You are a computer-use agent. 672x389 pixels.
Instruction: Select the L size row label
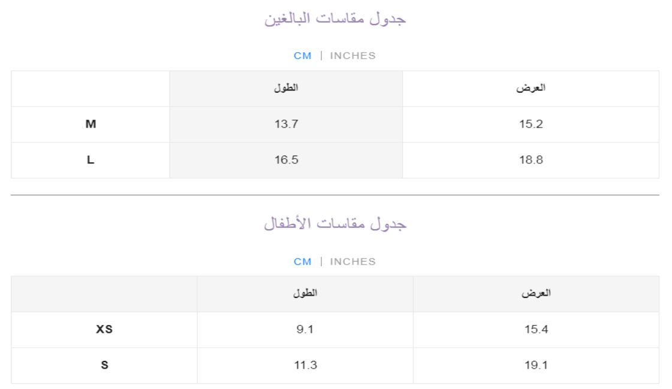(91, 160)
